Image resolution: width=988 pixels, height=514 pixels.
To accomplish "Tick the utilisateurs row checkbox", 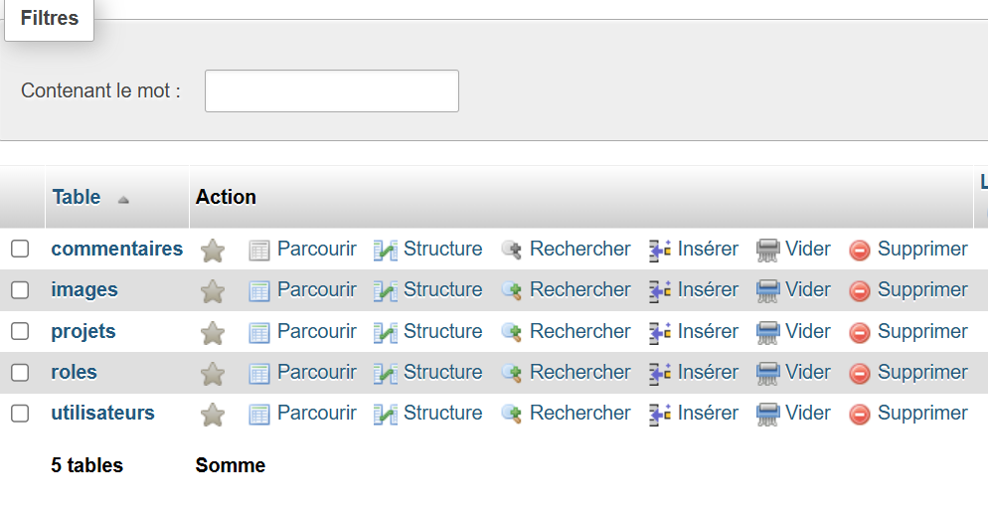I will click(20, 413).
